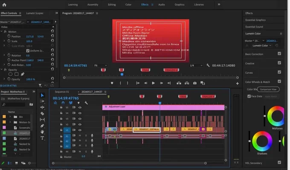Draw an ellipse mask under Opacity
The width and height of the screenshot is (290, 170).
coord(10,74)
